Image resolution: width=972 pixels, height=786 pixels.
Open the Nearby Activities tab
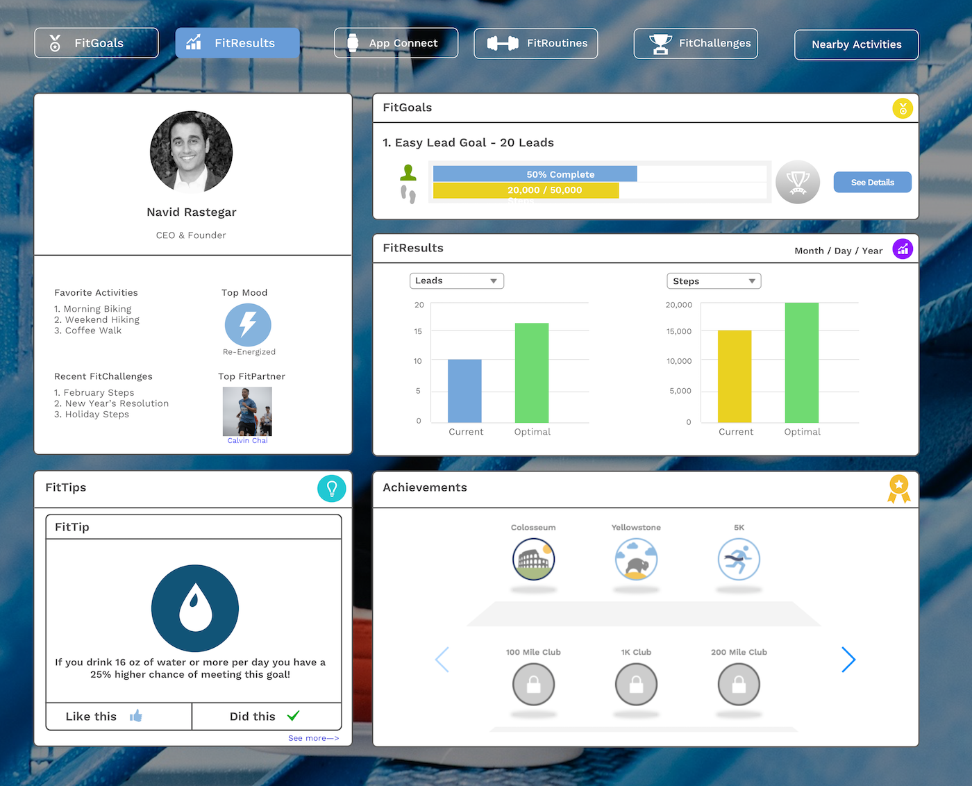(x=857, y=44)
